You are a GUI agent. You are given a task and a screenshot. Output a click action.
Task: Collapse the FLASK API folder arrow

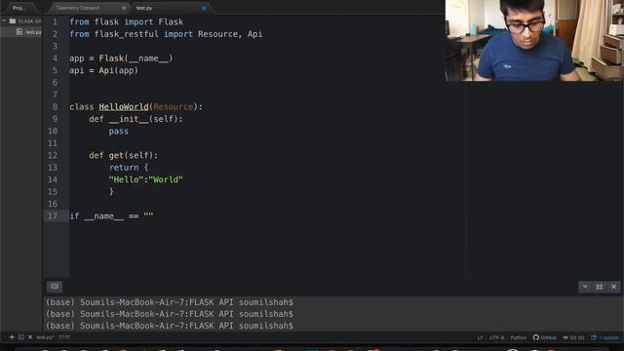pos(4,21)
